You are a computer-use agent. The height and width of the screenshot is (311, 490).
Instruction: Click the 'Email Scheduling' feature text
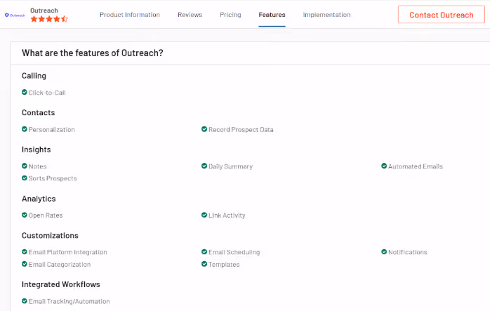(234, 252)
